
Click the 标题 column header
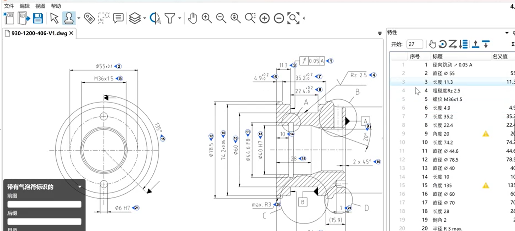click(437, 56)
